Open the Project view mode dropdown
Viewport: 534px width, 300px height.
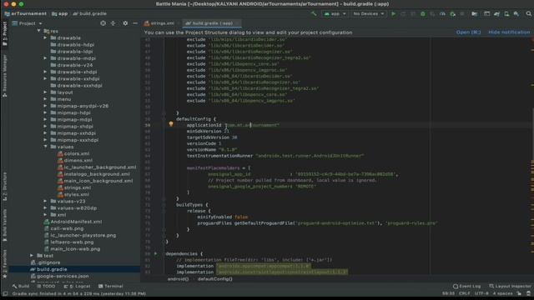(x=28, y=23)
